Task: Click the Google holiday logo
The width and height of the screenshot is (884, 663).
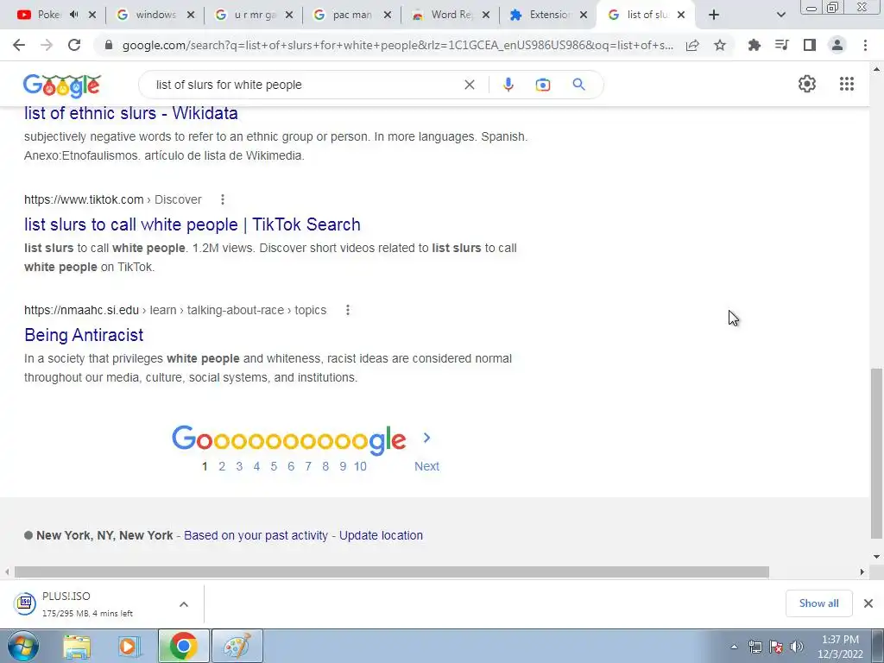Action: (62, 85)
